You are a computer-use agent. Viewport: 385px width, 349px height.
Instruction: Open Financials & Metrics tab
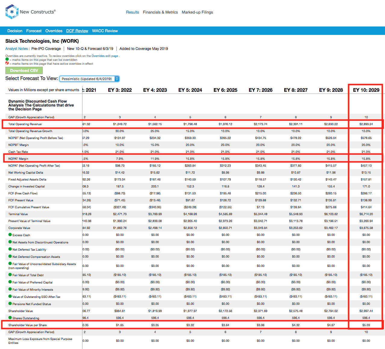[x=160, y=12]
